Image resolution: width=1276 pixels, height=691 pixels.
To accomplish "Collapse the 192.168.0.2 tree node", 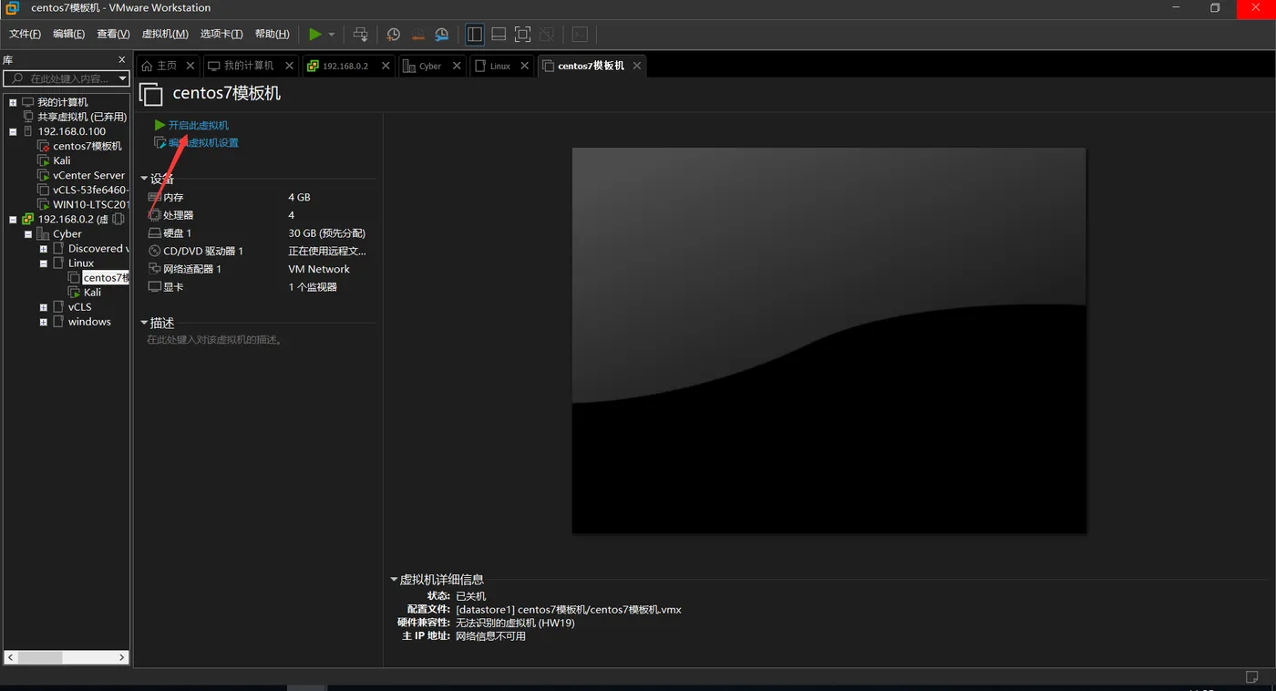I will click(x=13, y=219).
